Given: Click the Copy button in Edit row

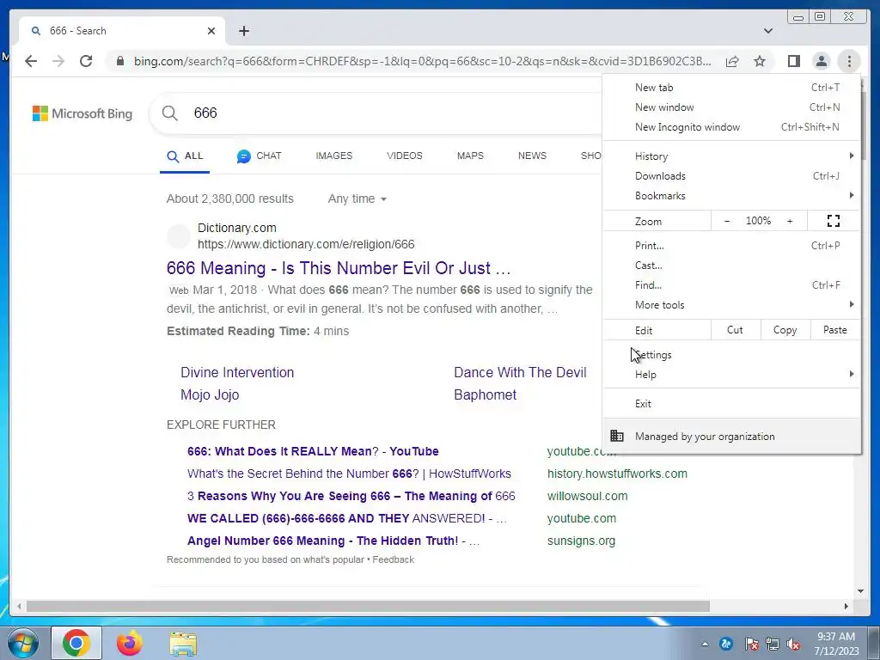Looking at the screenshot, I should 785,330.
